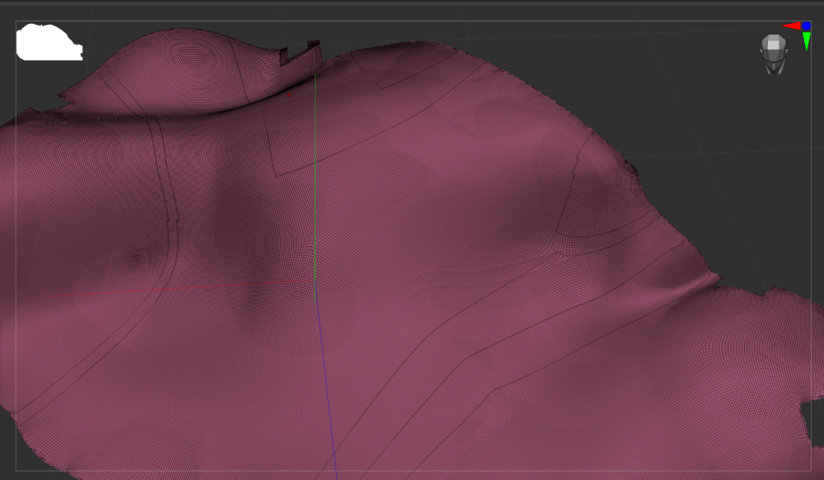This screenshot has height=480, width=824.
Task: Click the green vertical axis line
Action: pyautogui.click(x=314, y=181)
